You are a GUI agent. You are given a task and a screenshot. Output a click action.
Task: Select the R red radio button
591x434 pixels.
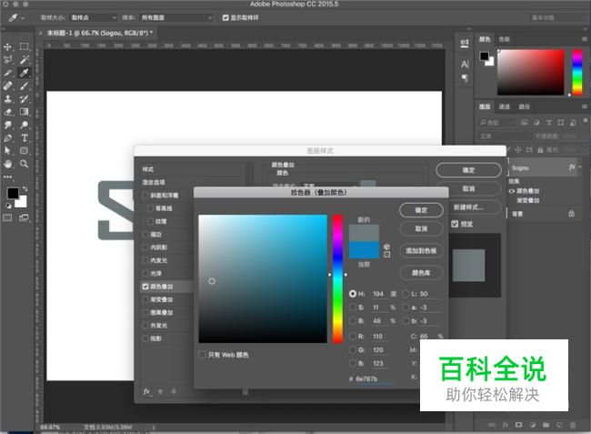[x=353, y=337]
